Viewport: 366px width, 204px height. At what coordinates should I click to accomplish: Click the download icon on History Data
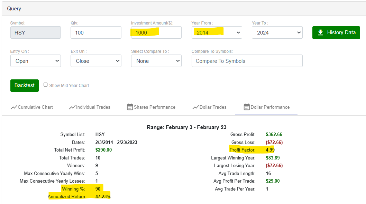pyautogui.click(x=320, y=32)
